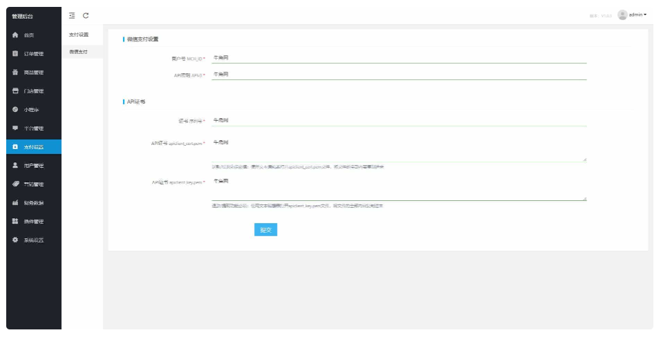The width and height of the screenshot is (661, 337).
Task: Select 支付设置 in the secondary menu
Action: (x=78, y=35)
